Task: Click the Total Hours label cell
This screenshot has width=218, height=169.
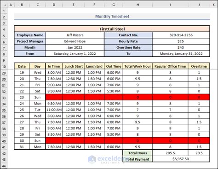Action: click(x=138, y=153)
